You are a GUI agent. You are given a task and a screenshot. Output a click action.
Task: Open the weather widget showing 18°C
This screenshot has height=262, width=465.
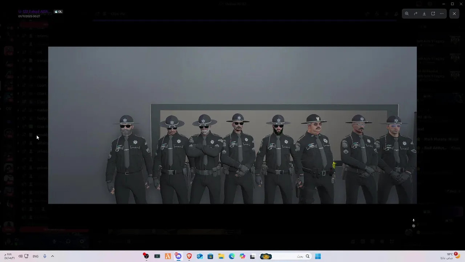pyautogui.click(x=450, y=256)
